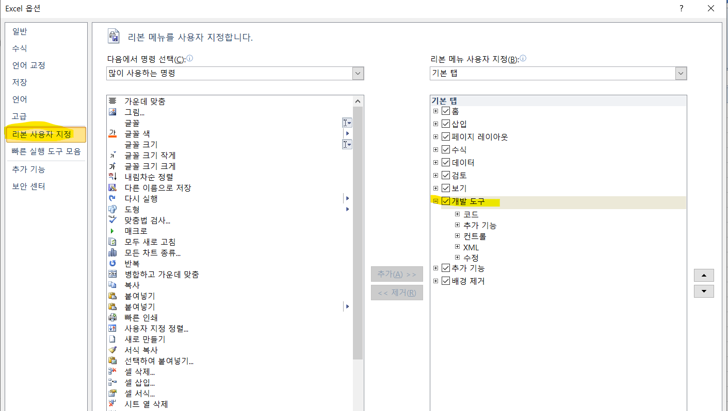The height and width of the screenshot is (411, 728).
Task: Click the 복사 copy icon
Action: coord(112,285)
